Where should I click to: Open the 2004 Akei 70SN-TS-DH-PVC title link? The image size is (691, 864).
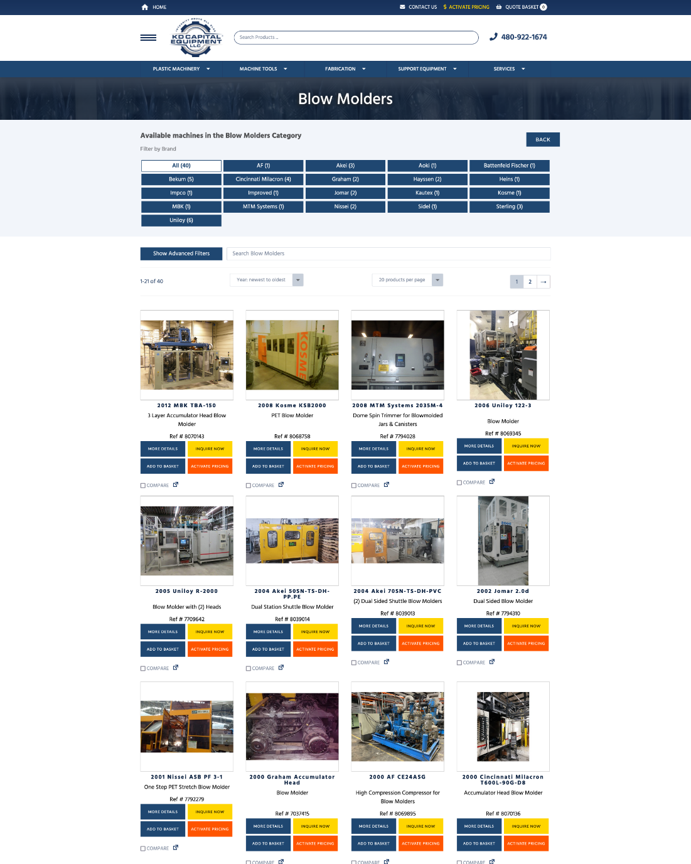(398, 591)
